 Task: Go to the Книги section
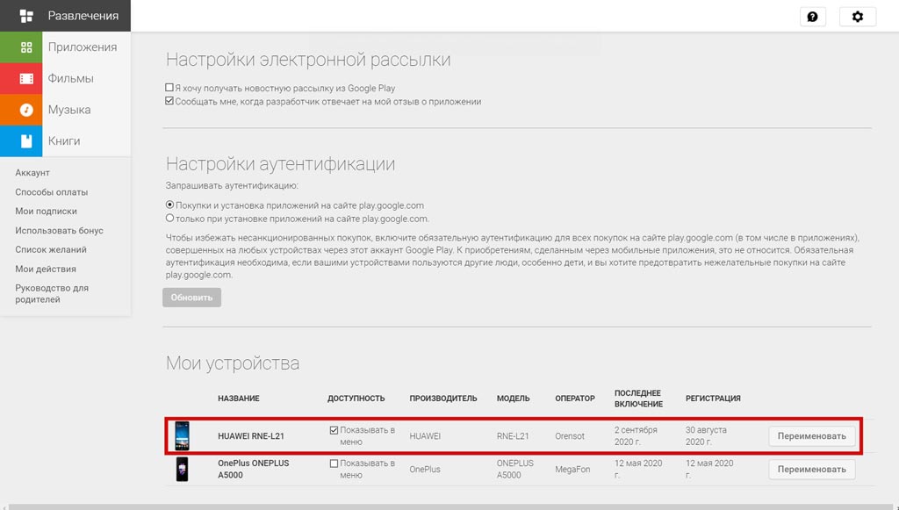(65, 141)
